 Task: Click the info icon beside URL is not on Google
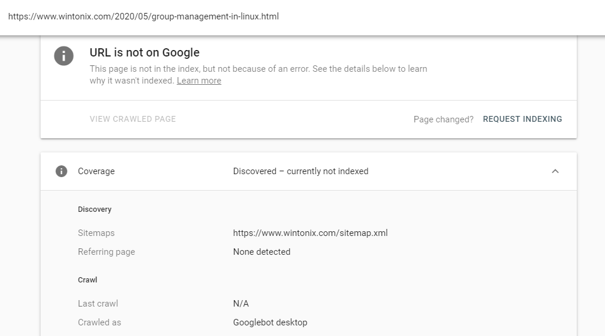coord(63,56)
